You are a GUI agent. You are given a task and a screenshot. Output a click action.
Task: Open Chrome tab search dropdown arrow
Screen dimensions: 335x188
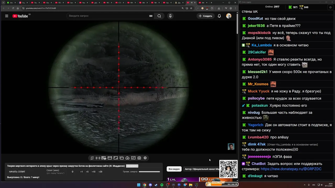pyautogui.click(x=3, y=3)
